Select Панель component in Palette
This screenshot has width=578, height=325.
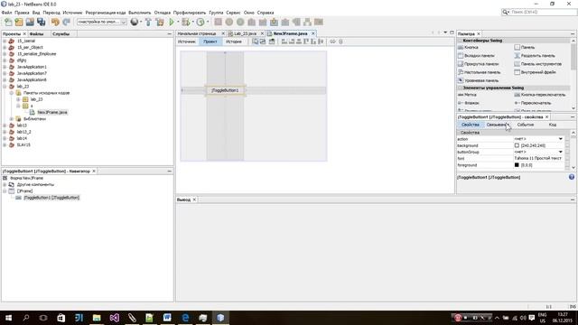click(525, 47)
